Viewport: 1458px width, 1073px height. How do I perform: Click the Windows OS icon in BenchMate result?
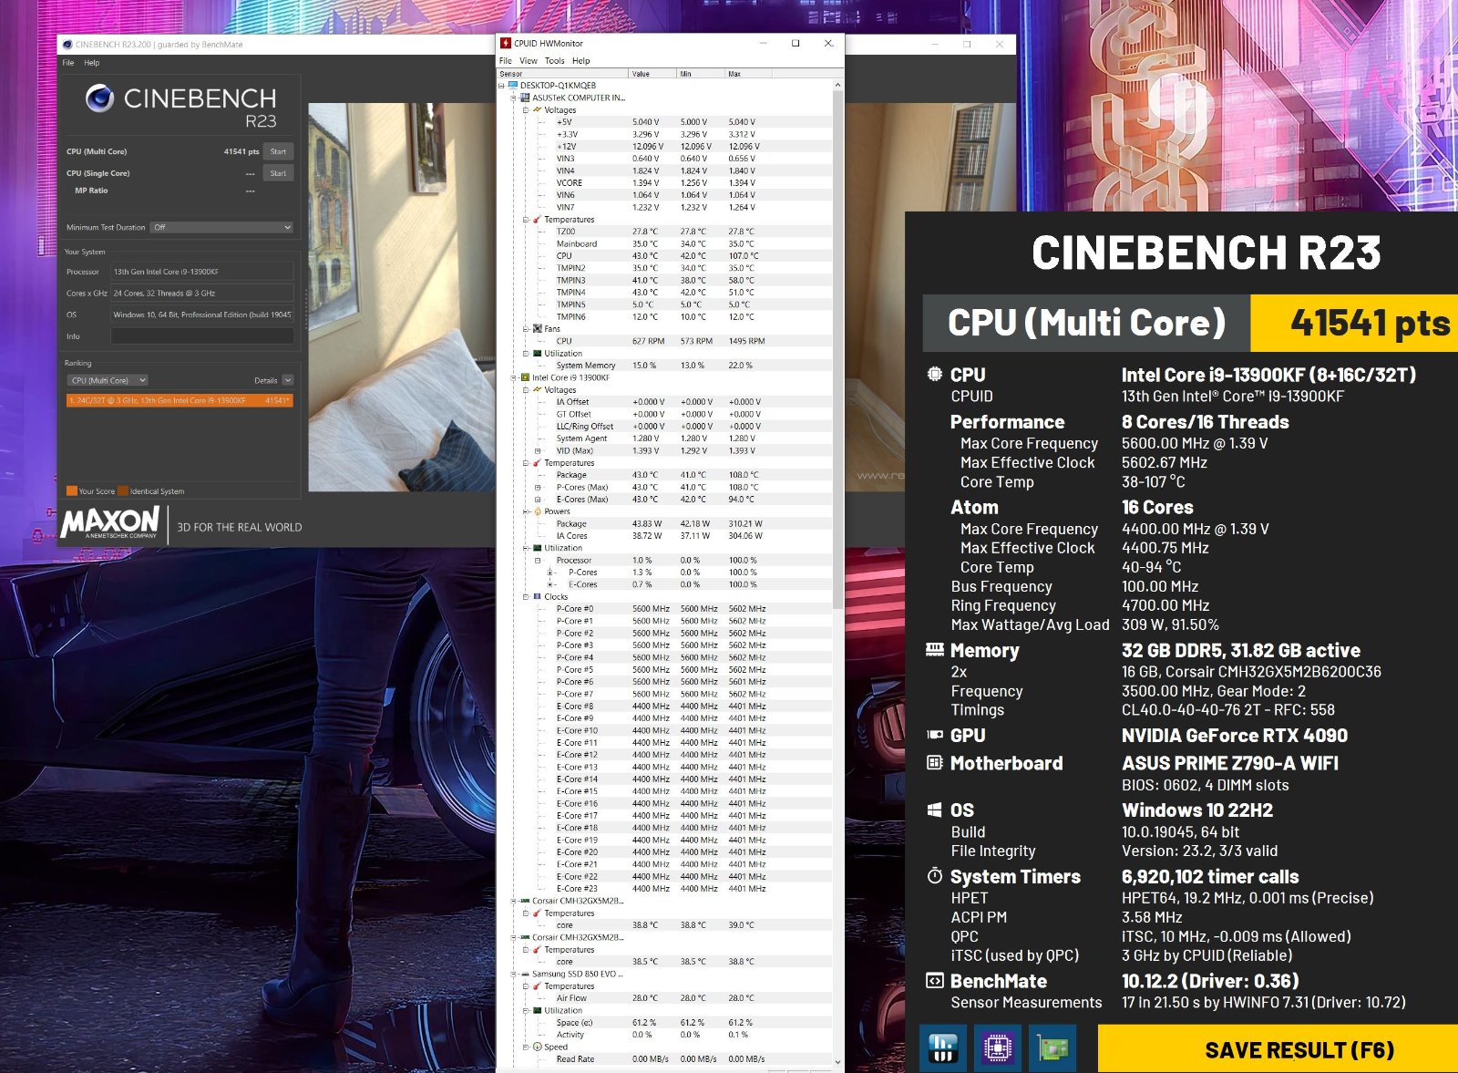point(934,810)
